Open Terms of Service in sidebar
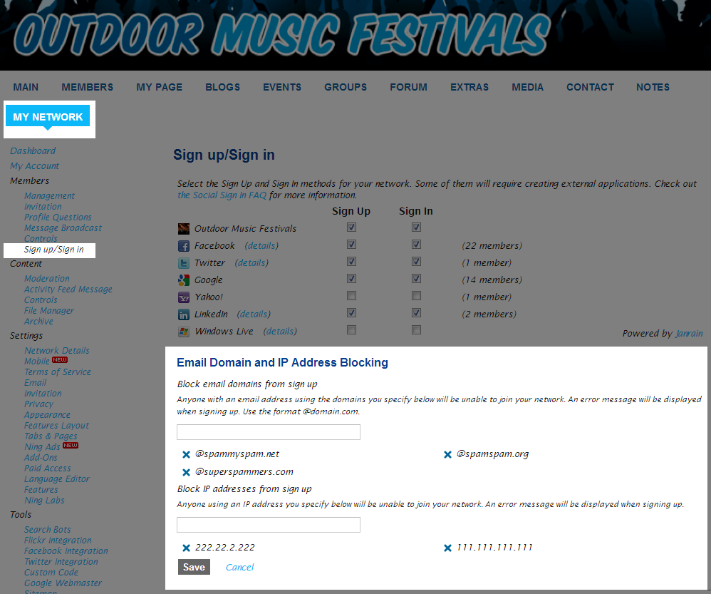 click(x=58, y=372)
